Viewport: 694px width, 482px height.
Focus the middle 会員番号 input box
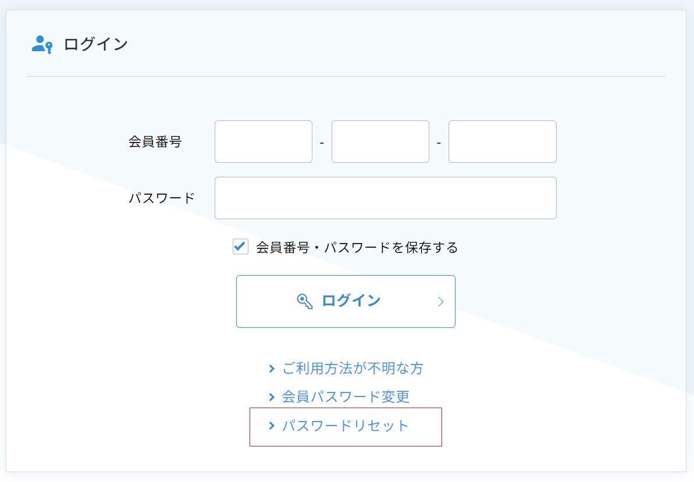pos(380,141)
